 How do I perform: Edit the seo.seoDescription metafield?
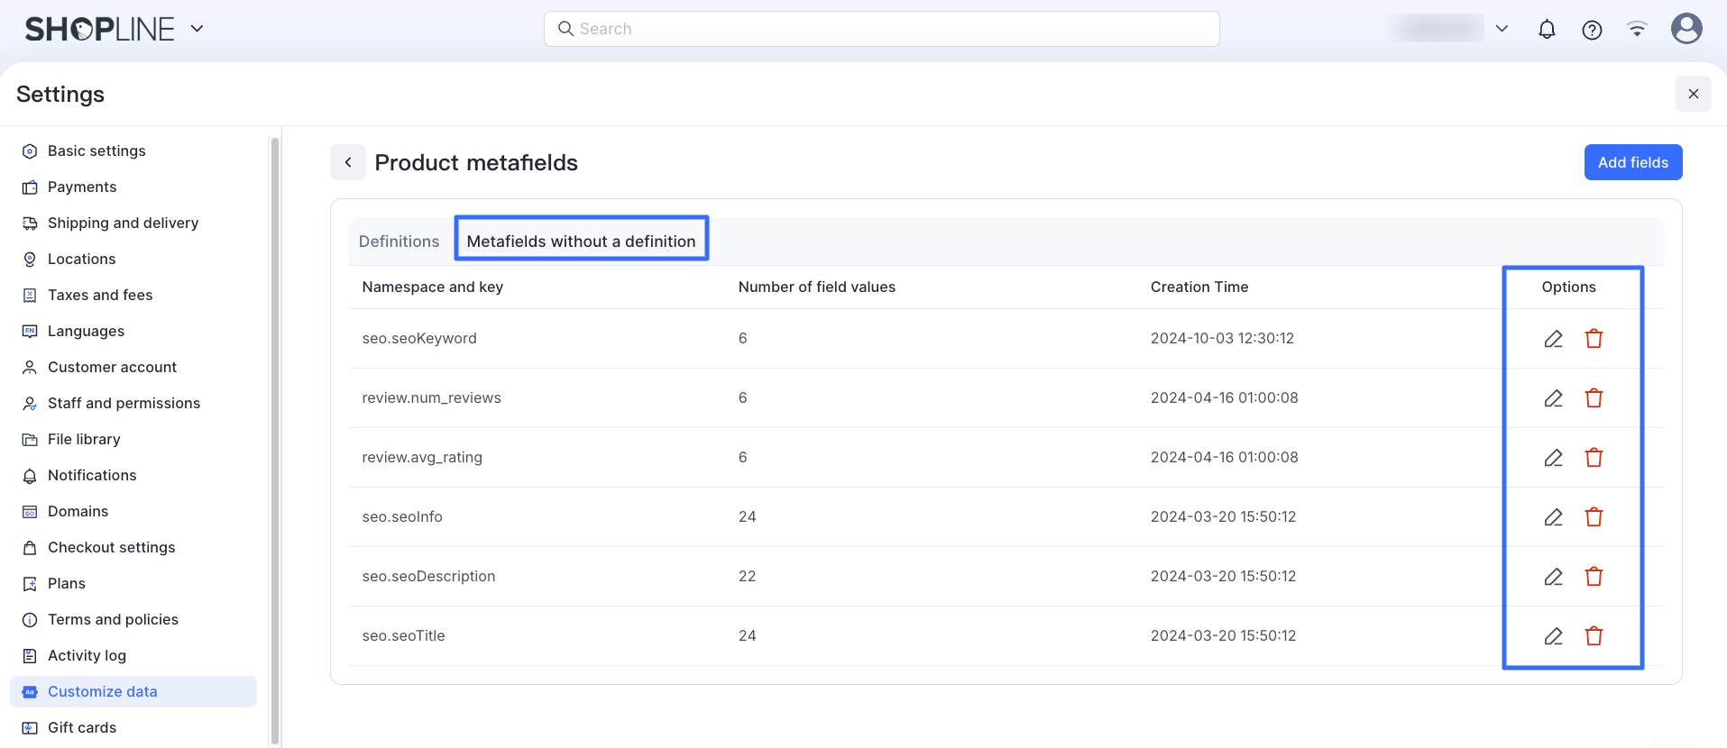(1553, 577)
